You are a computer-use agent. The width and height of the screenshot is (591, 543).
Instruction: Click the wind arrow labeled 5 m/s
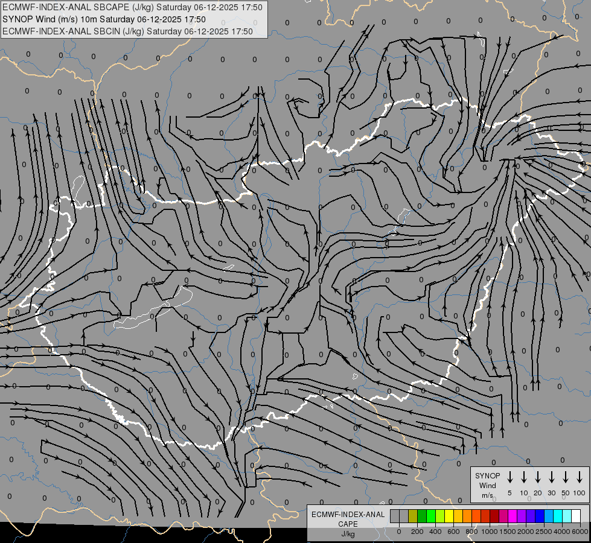coord(510,477)
